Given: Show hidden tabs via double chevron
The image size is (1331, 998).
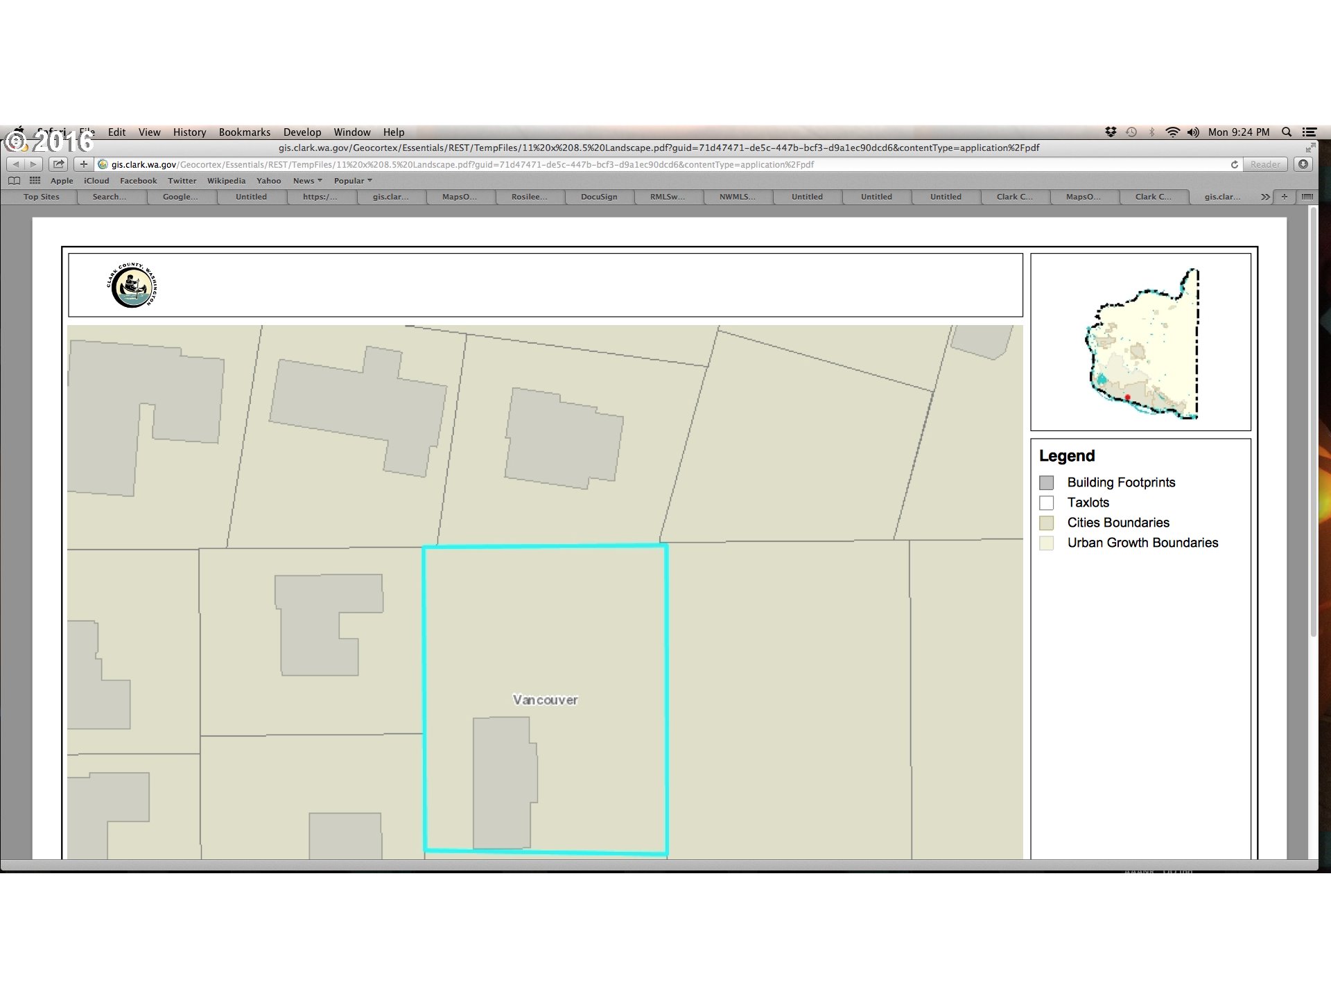Looking at the screenshot, I should tap(1265, 197).
